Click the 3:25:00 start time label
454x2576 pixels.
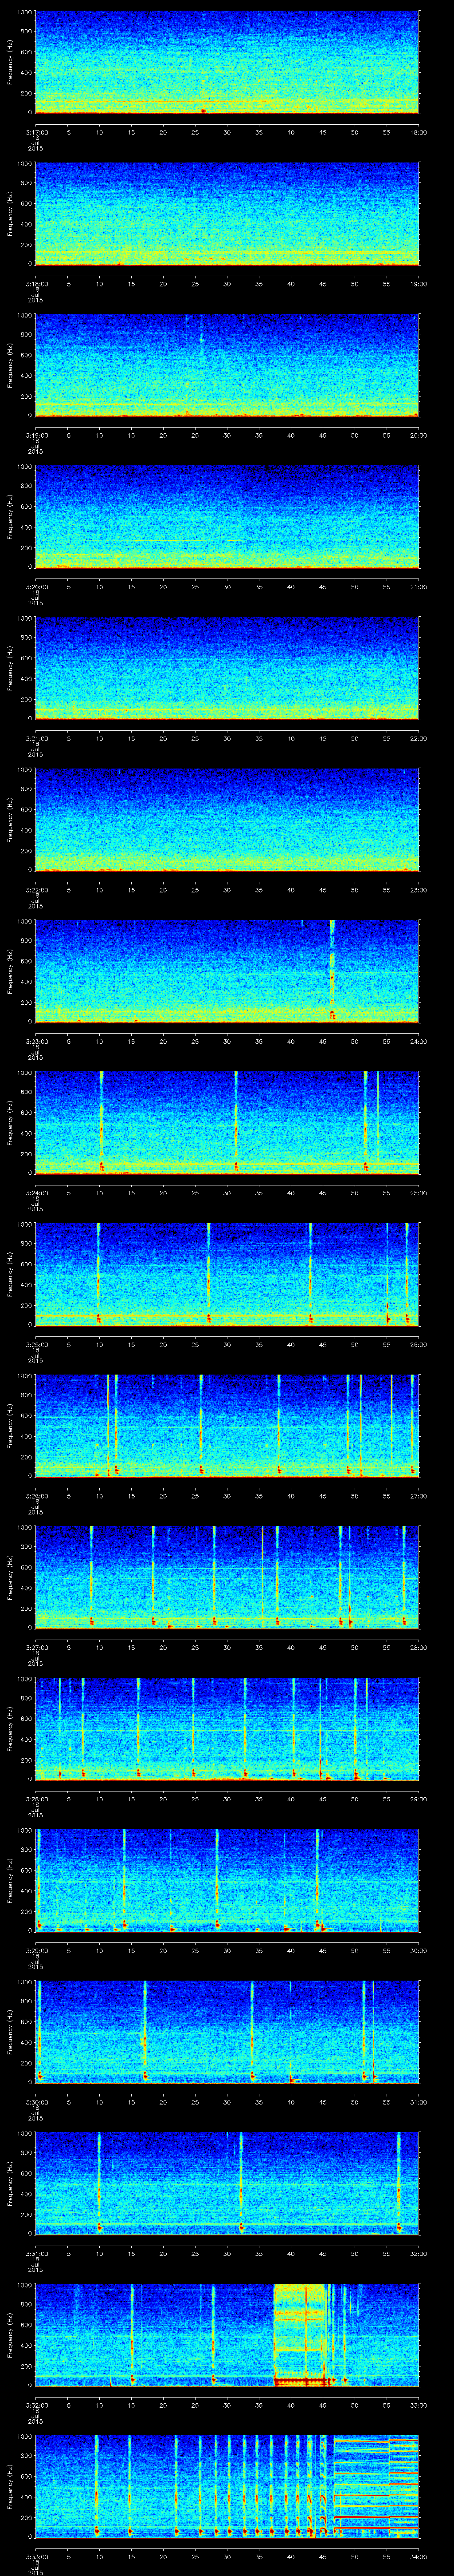[x=37, y=1344]
